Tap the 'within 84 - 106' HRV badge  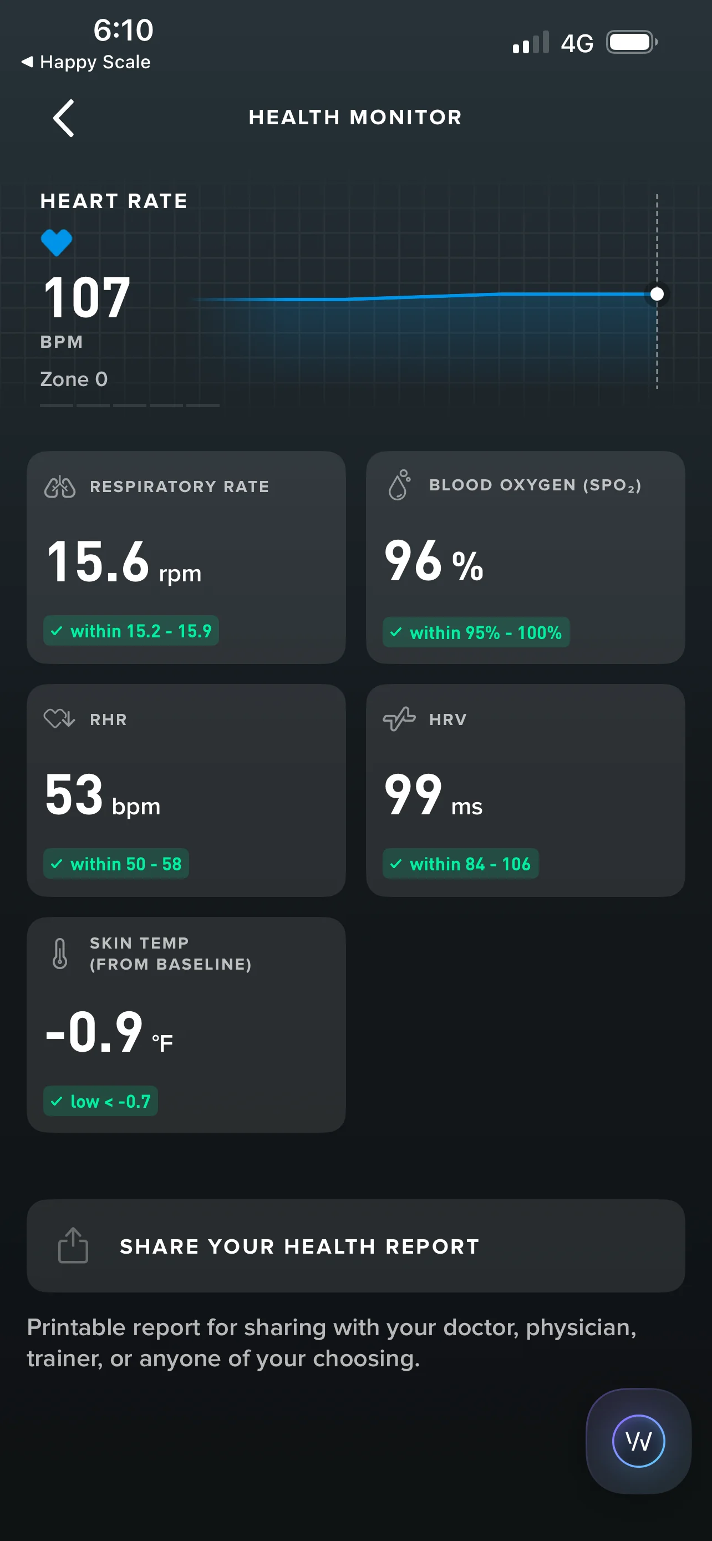coord(460,863)
